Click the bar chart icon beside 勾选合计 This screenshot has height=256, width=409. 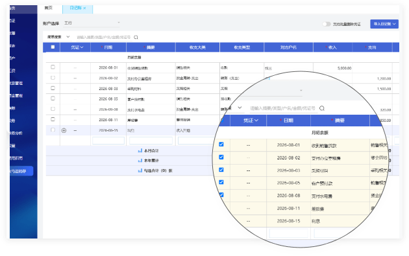point(140,170)
